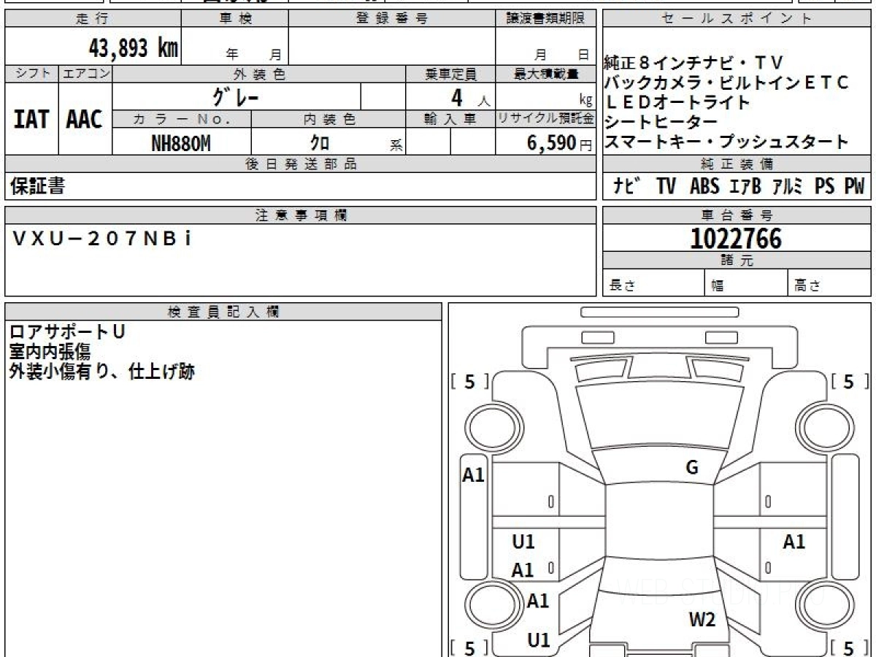Select the chassis number 1022766

736,239
